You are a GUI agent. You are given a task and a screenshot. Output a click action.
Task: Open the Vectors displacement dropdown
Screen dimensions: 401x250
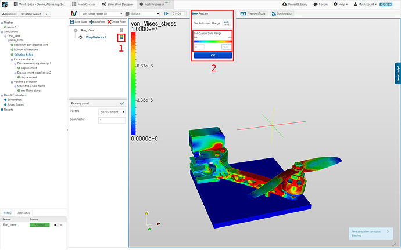[111, 111]
